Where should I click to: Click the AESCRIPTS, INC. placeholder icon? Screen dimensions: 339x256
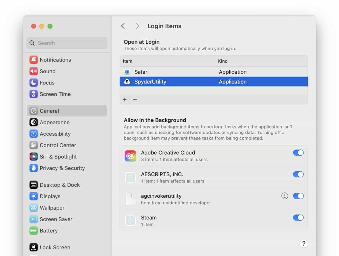click(x=130, y=178)
